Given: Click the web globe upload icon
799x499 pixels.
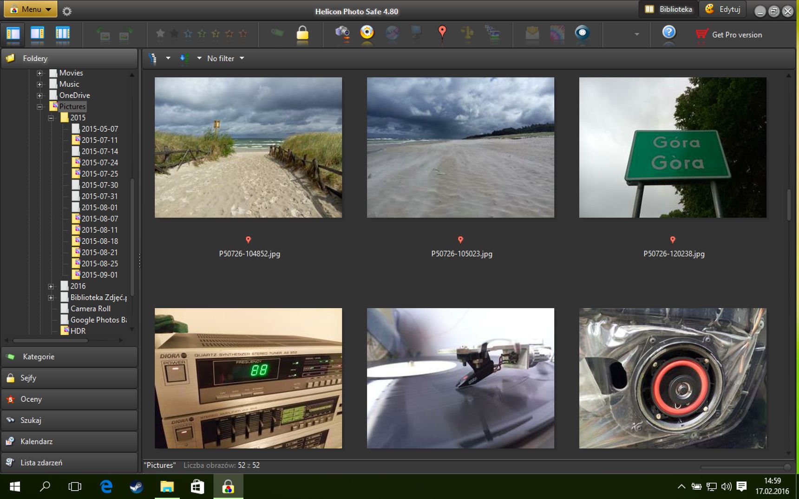Looking at the screenshot, I should [x=392, y=33].
